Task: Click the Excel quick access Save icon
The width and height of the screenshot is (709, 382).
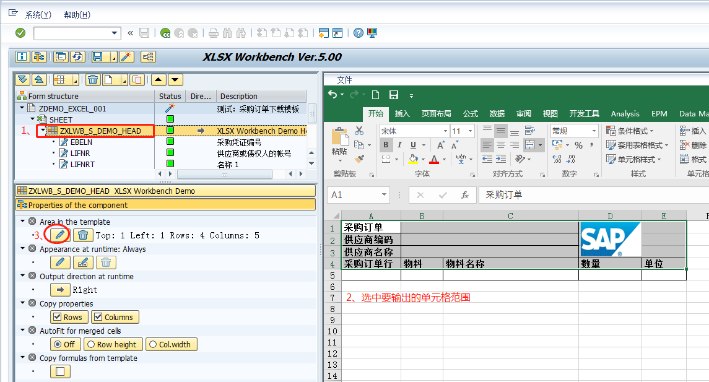Action: tap(394, 95)
